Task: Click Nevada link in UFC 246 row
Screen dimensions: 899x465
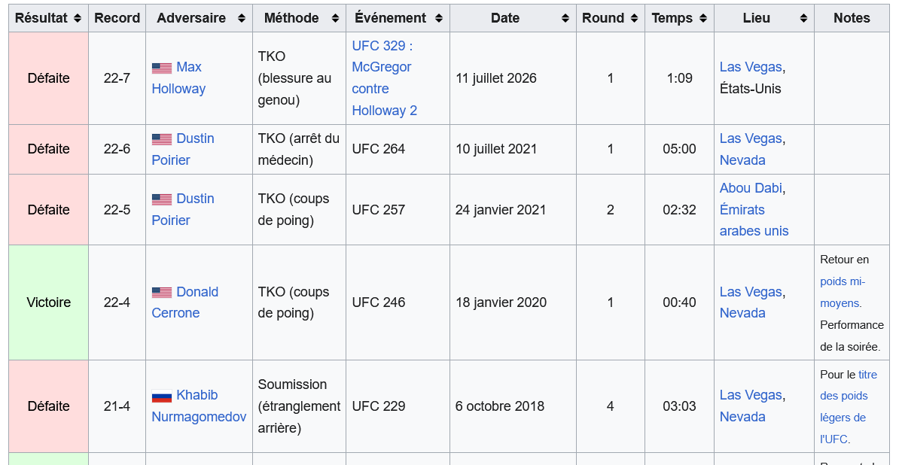Action: [x=742, y=313]
